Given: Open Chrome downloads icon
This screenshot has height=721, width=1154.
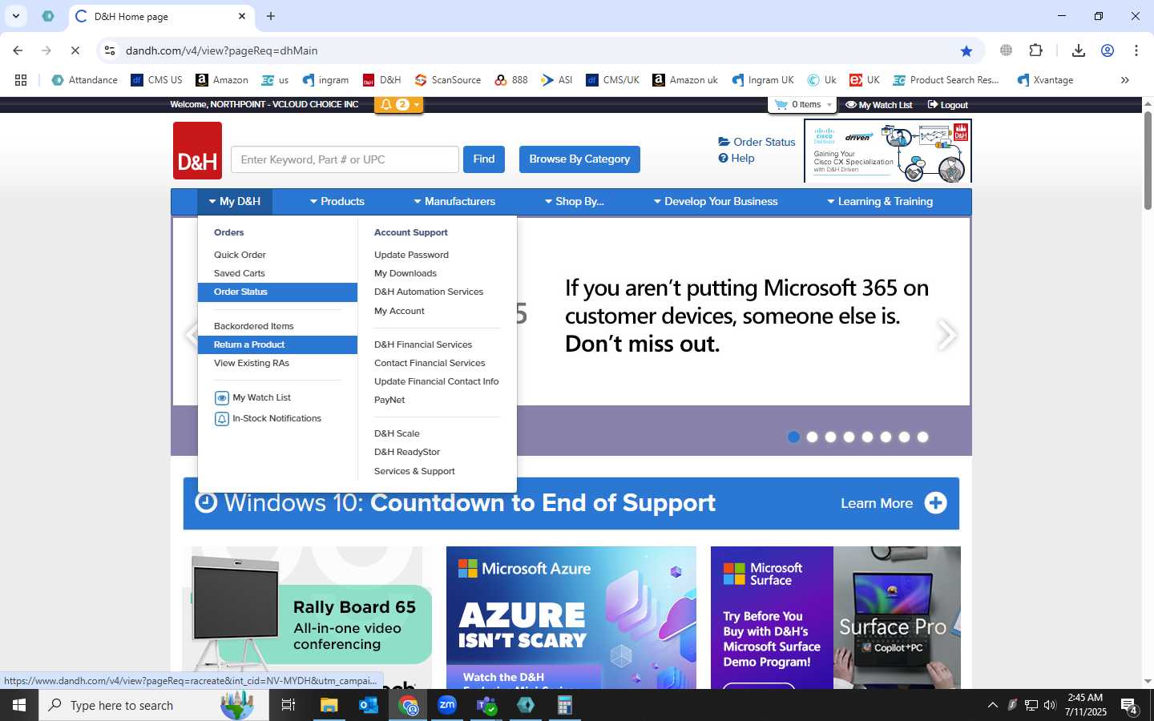Looking at the screenshot, I should (1079, 50).
